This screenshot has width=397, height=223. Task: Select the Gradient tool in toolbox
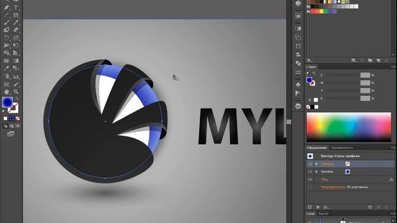coord(16,61)
